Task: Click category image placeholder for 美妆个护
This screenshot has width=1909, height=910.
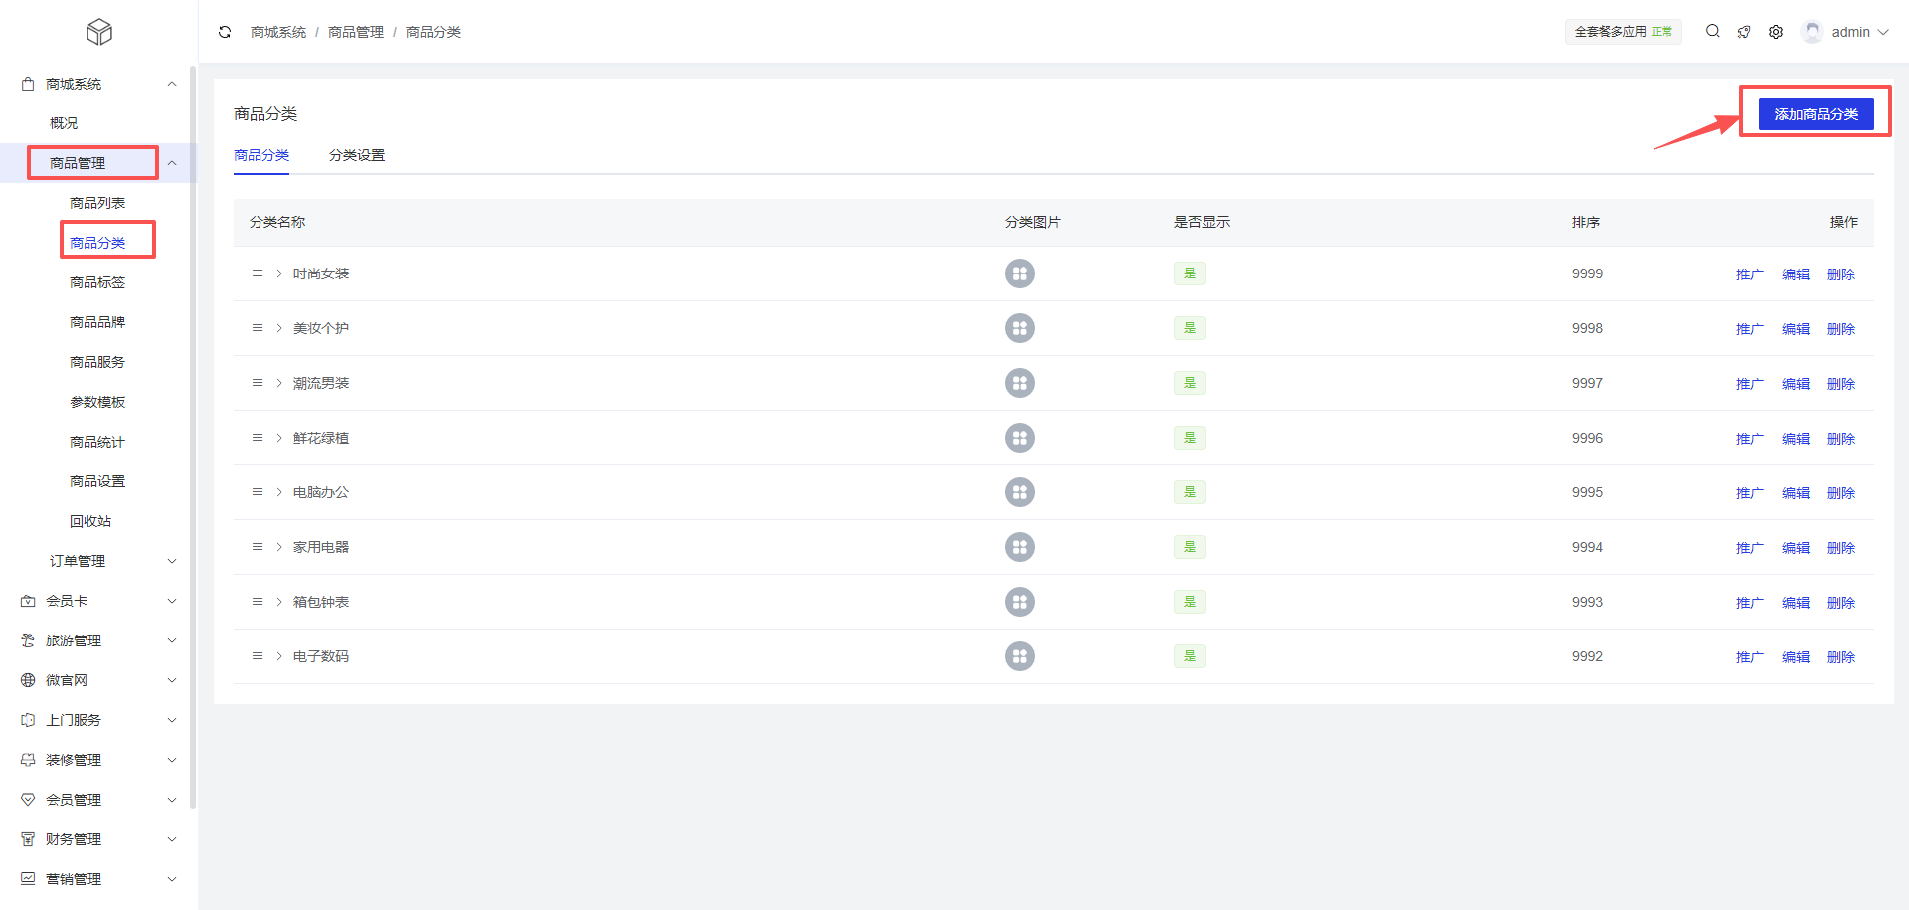Action: click(1019, 328)
